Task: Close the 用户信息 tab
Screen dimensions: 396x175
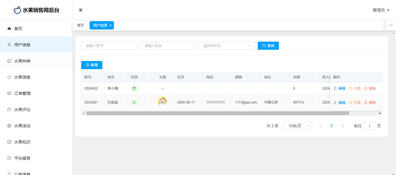Action: pyautogui.click(x=110, y=25)
